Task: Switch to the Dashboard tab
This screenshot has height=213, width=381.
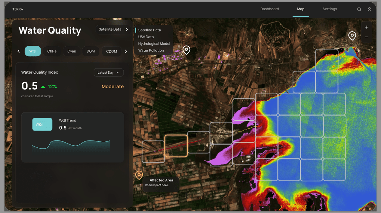Action: 269,9
